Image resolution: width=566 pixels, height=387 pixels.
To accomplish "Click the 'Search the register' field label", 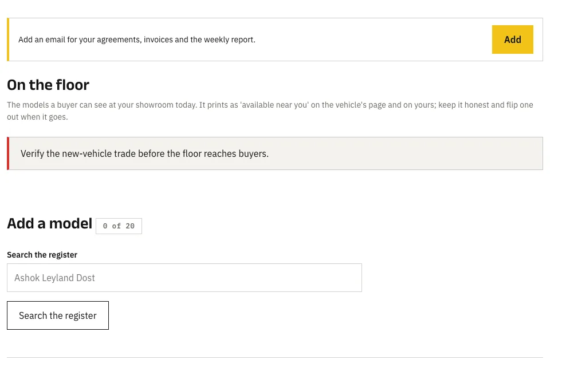I will click(42, 255).
